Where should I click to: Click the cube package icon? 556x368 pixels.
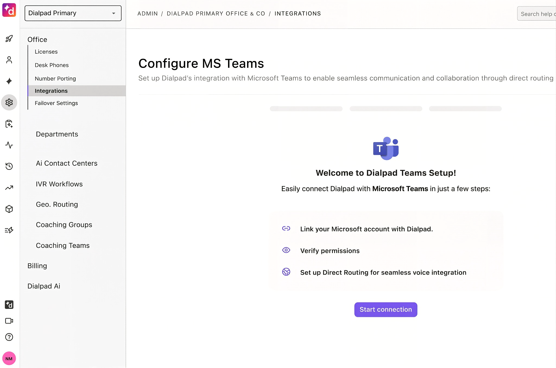click(9, 209)
